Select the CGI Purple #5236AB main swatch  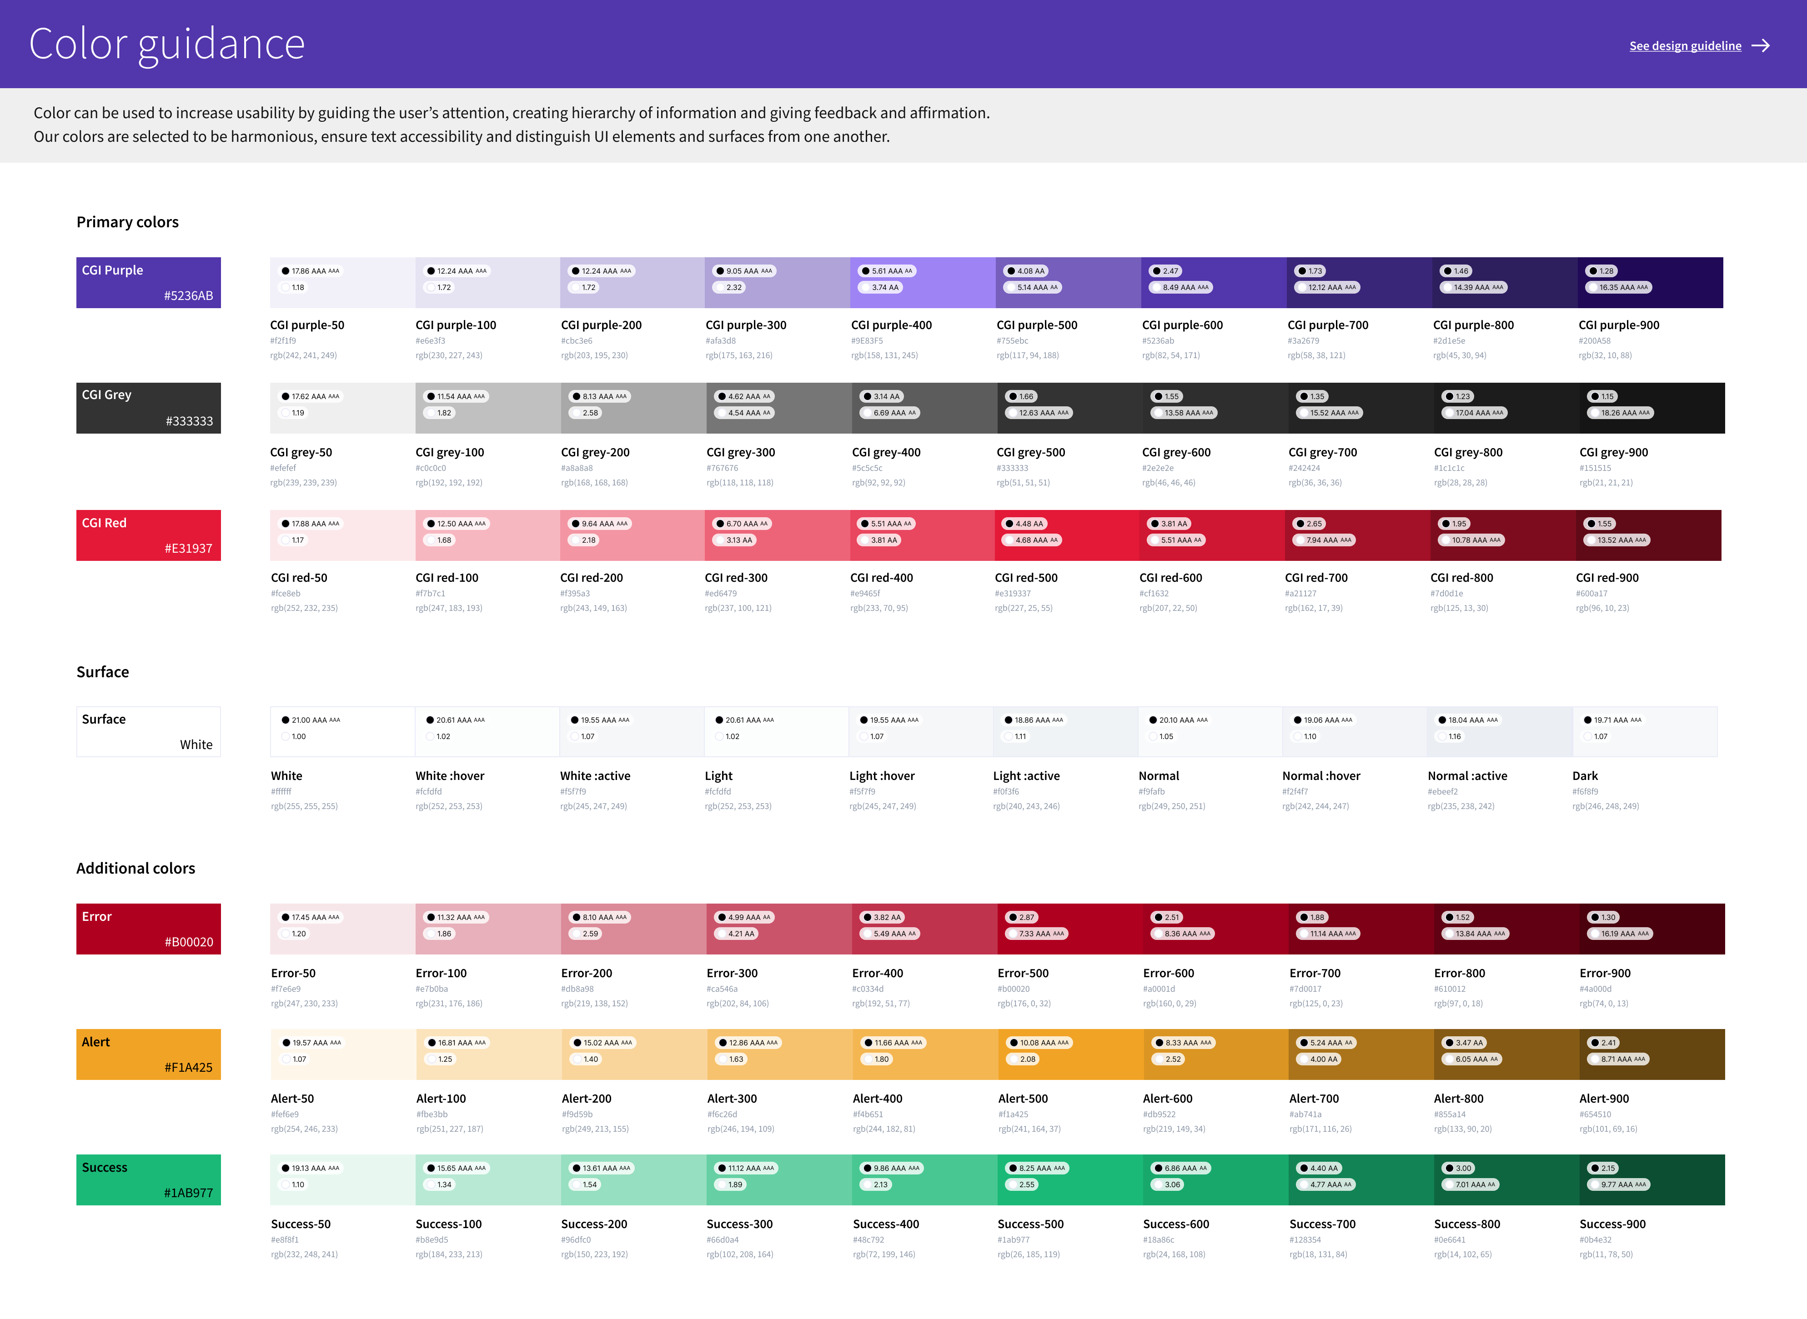[149, 283]
